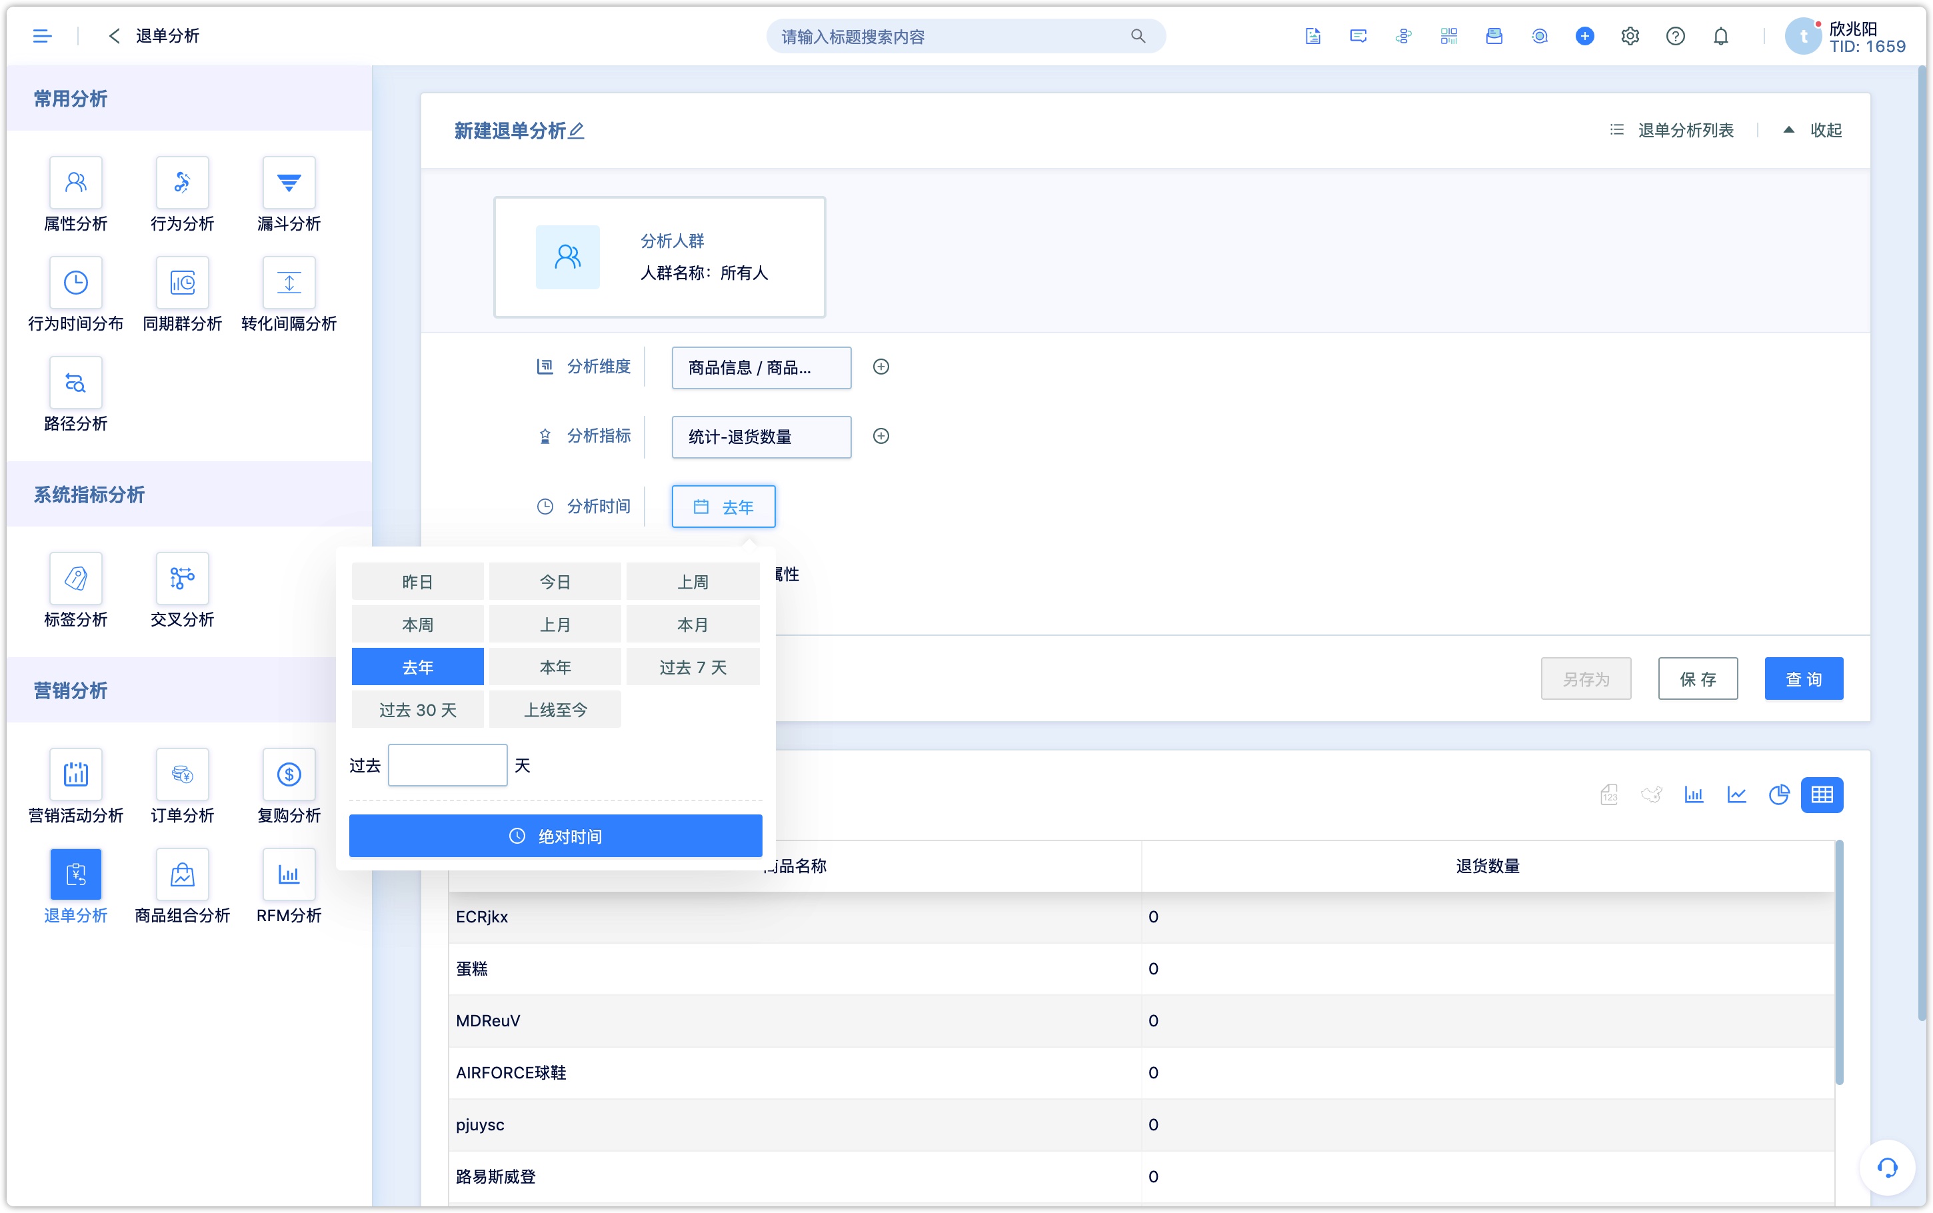Open 标签分析 tag analysis
1933x1213 pixels.
pyautogui.click(x=75, y=591)
